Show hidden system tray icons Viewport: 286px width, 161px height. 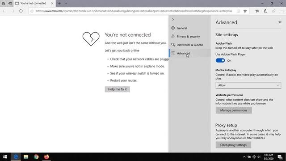click(x=244, y=157)
